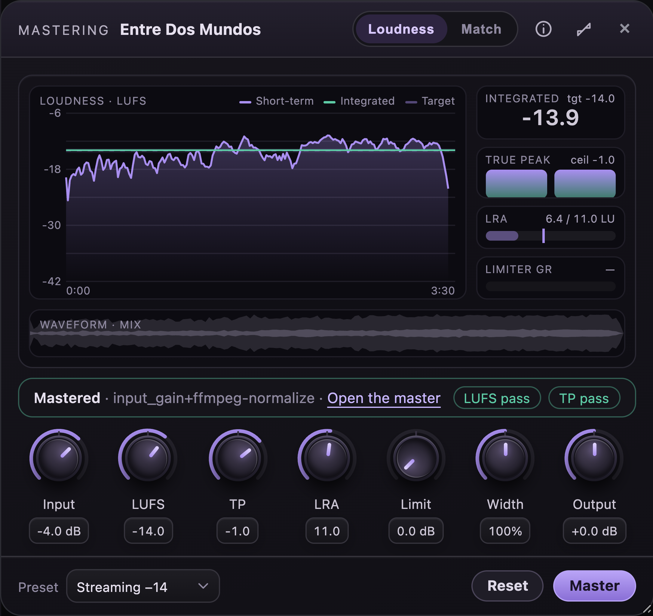Screen dimensions: 653x616
Task: Click the LRA meter bar
Action: click(x=550, y=236)
